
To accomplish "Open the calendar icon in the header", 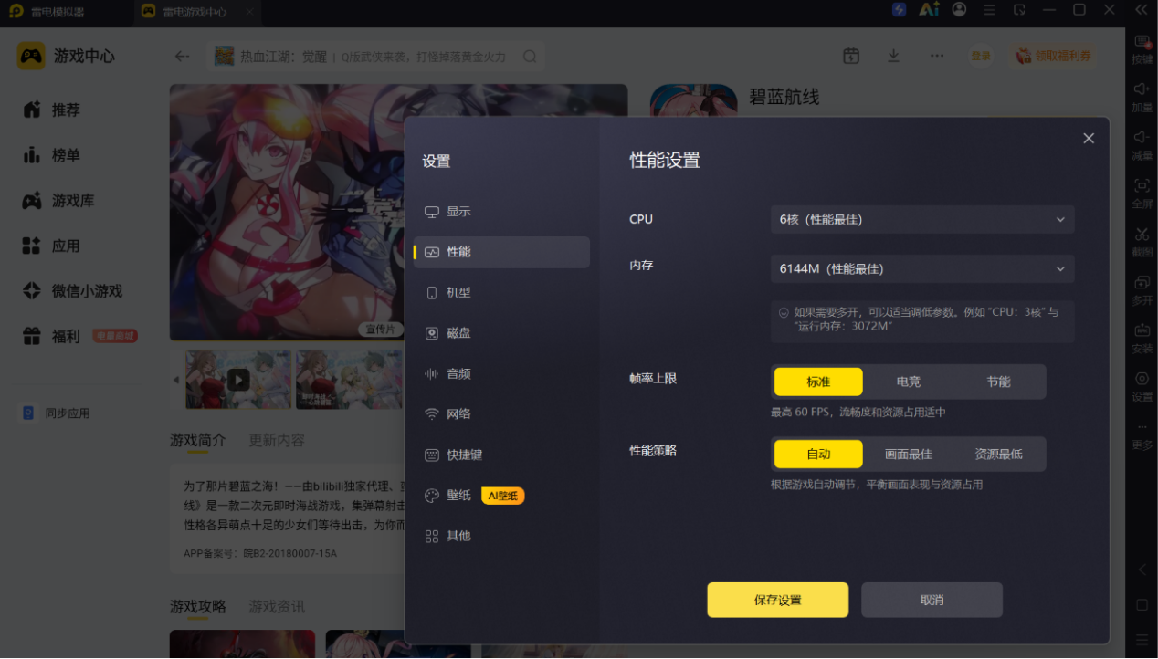I will pos(851,56).
